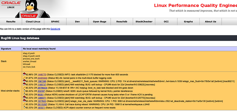Open bug CR 24400444
This screenshot has width=237, height=111.
click(42, 78)
